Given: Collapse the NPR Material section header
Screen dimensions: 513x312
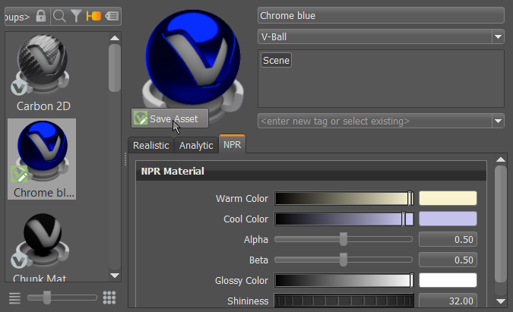Looking at the screenshot, I should [311, 171].
